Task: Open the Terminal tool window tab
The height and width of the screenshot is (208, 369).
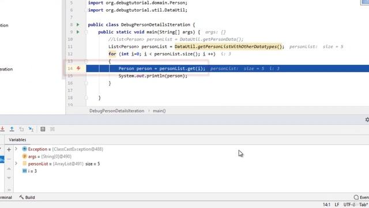Action: 6,198
